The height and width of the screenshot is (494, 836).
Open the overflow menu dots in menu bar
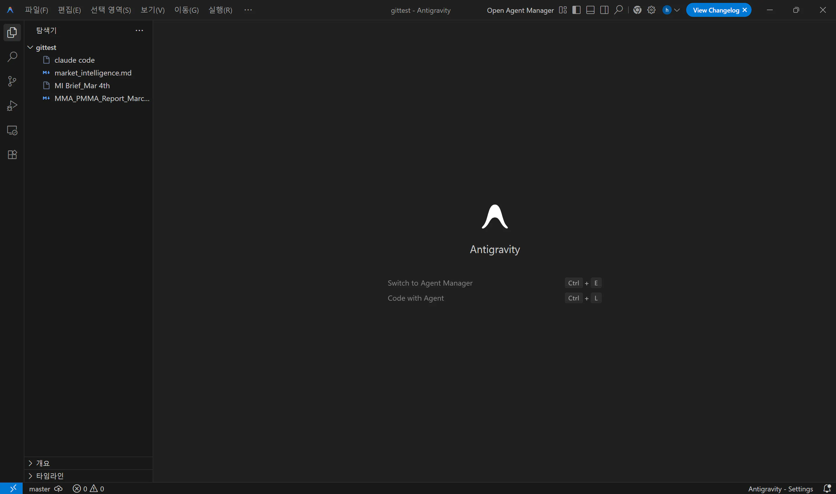pyautogui.click(x=248, y=10)
